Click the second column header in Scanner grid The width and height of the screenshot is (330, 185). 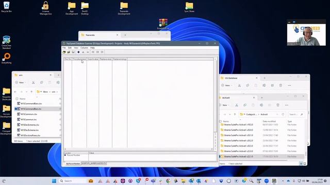[x=79, y=59]
